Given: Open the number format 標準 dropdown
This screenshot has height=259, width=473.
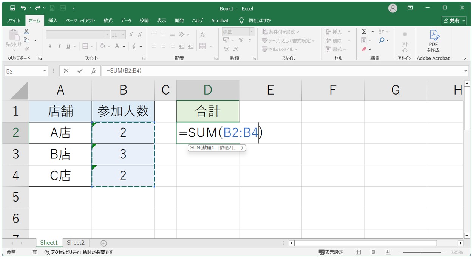Looking at the screenshot, I should pyautogui.click(x=252, y=32).
